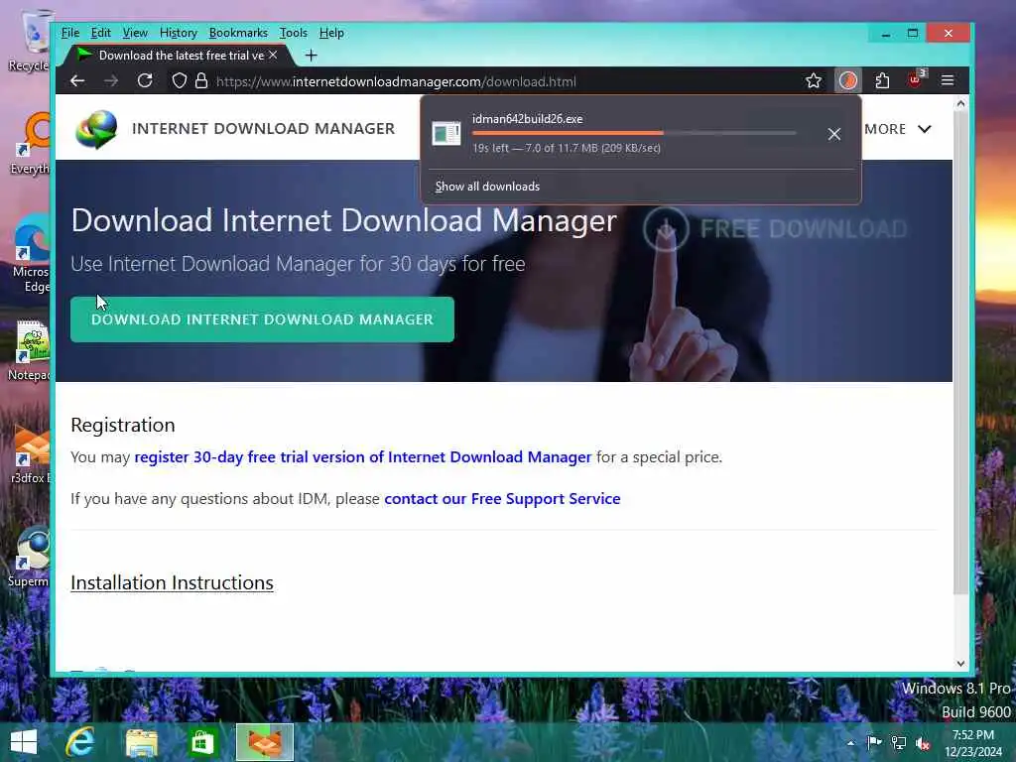This screenshot has height=762, width=1016.
Task: Open the History menu
Action: [179, 33]
